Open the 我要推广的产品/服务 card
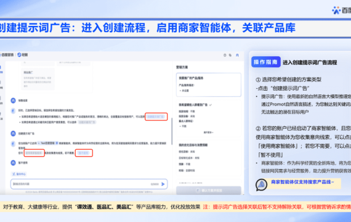Viewport: 351px width, 222px height. (x=208, y=84)
